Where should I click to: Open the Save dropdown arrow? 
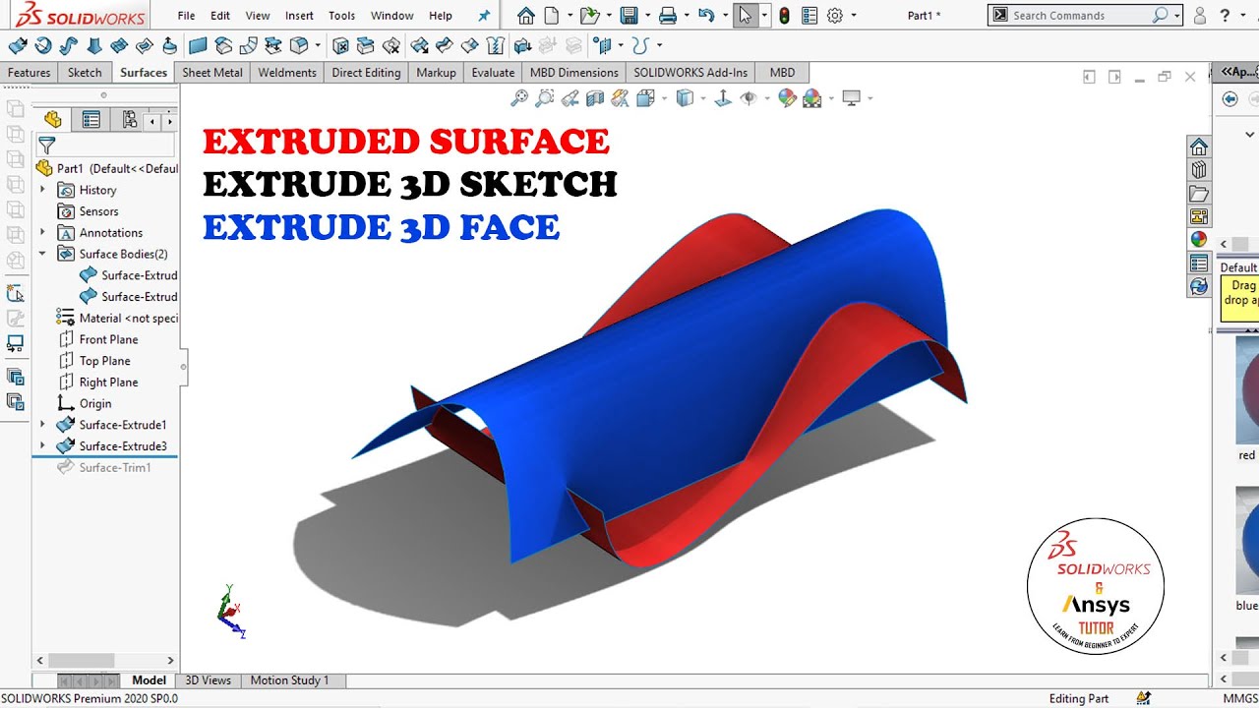[646, 16]
